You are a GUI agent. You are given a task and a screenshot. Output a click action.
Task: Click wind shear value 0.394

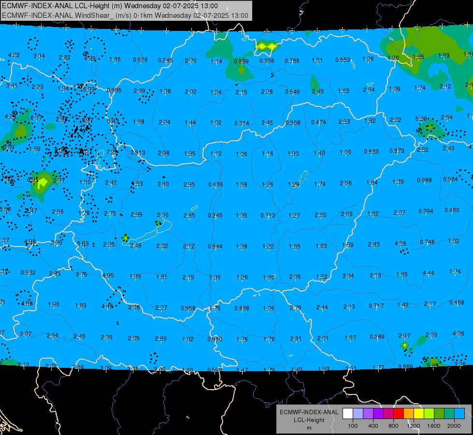pyautogui.click(x=426, y=211)
